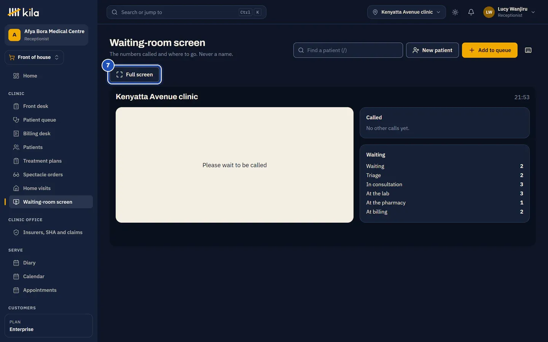Expand the Lucy Wanjiru account menu chevron
This screenshot has width=548, height=342.
coord(533,12)
